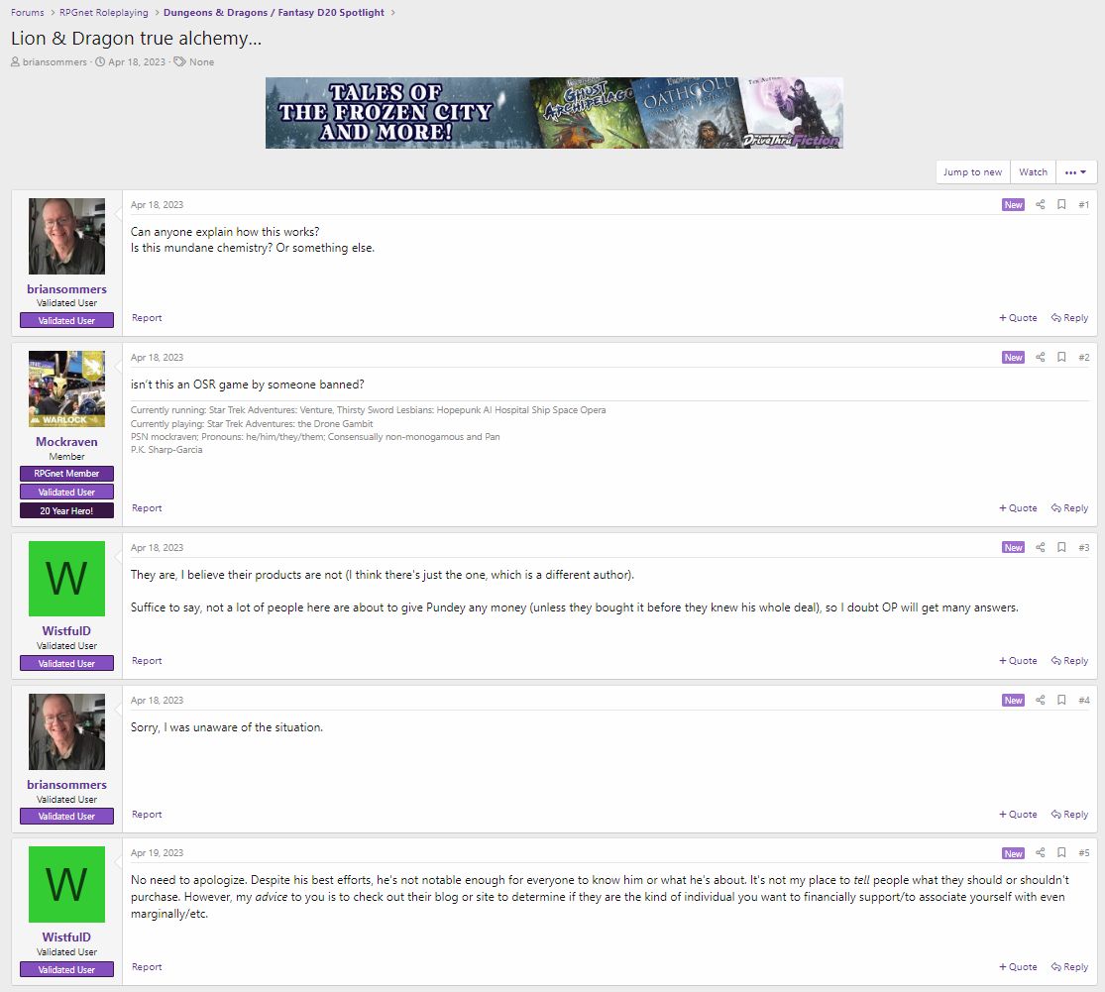1105x992 pixels.
Task: Click the New badge on post #1
Action: pyautogui.click(x=1014, y=204)
